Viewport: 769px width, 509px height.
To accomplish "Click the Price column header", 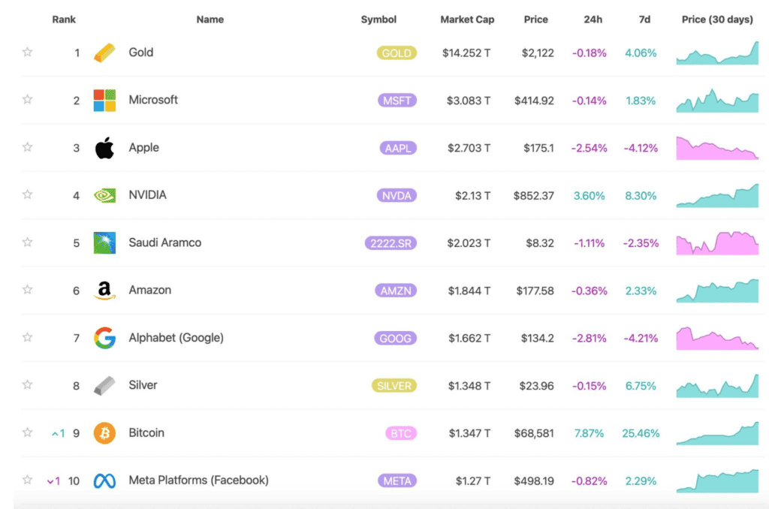I will click(x=535, y=20).
